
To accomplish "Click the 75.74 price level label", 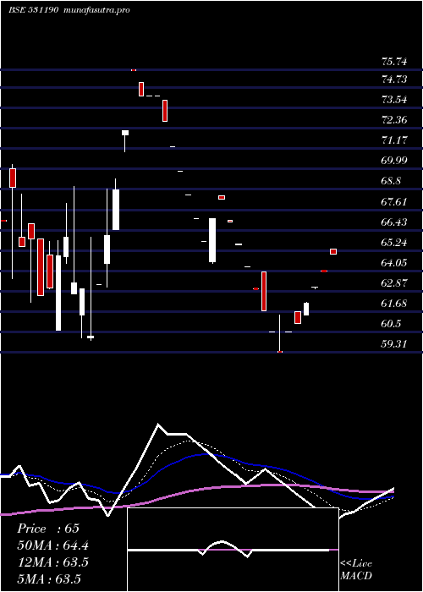I will click(394, 61).
